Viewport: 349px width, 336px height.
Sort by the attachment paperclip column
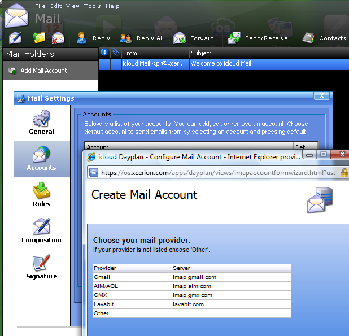click(x=116, y=53)
